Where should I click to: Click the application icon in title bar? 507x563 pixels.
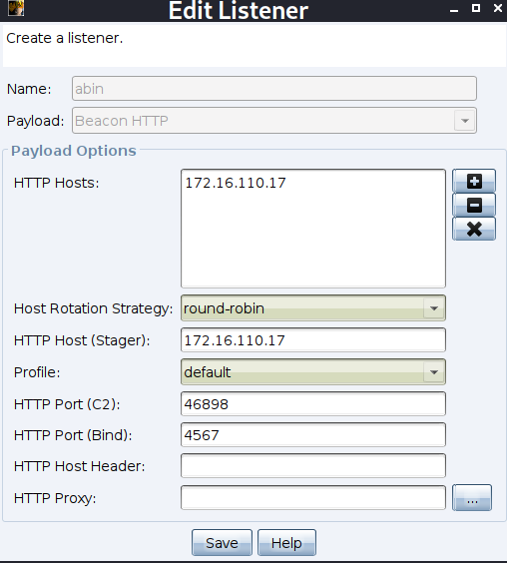[16, 8]
